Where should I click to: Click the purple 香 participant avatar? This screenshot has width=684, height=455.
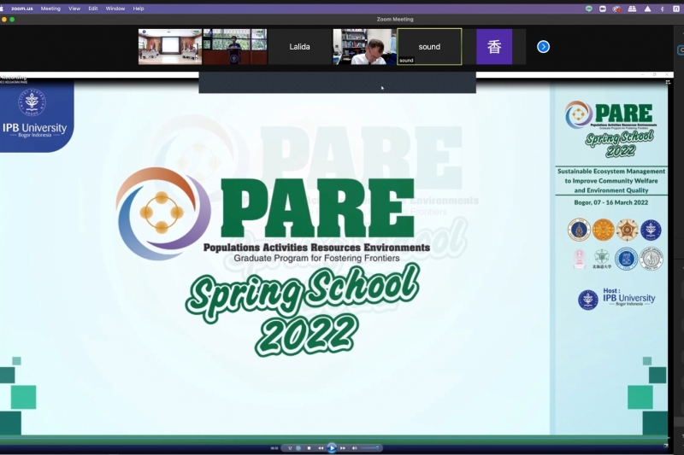coord(494,47)
